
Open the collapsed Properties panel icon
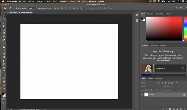pos(137,20)
